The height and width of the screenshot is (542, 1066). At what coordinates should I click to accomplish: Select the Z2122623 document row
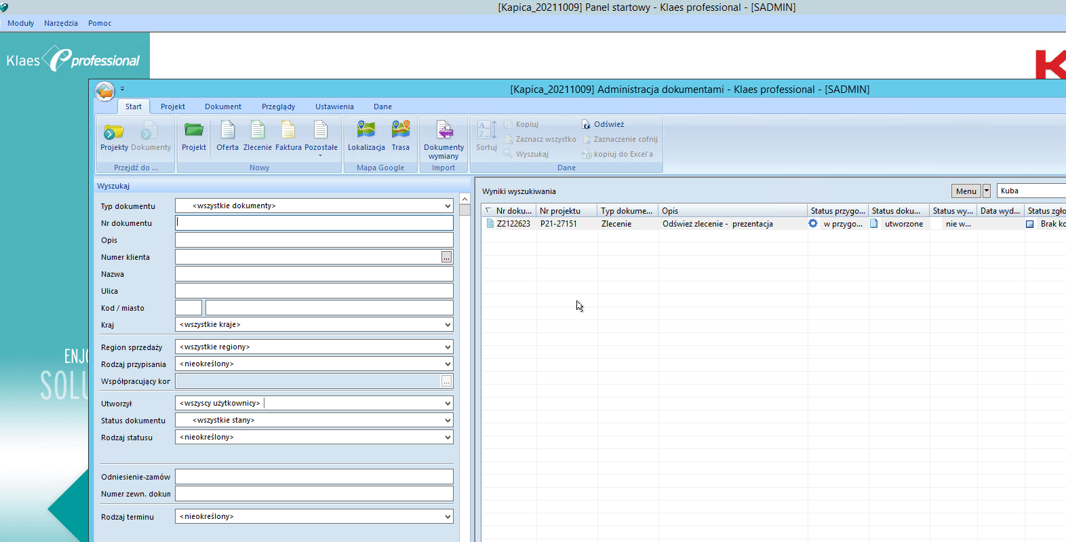click(x=513, y=224)
